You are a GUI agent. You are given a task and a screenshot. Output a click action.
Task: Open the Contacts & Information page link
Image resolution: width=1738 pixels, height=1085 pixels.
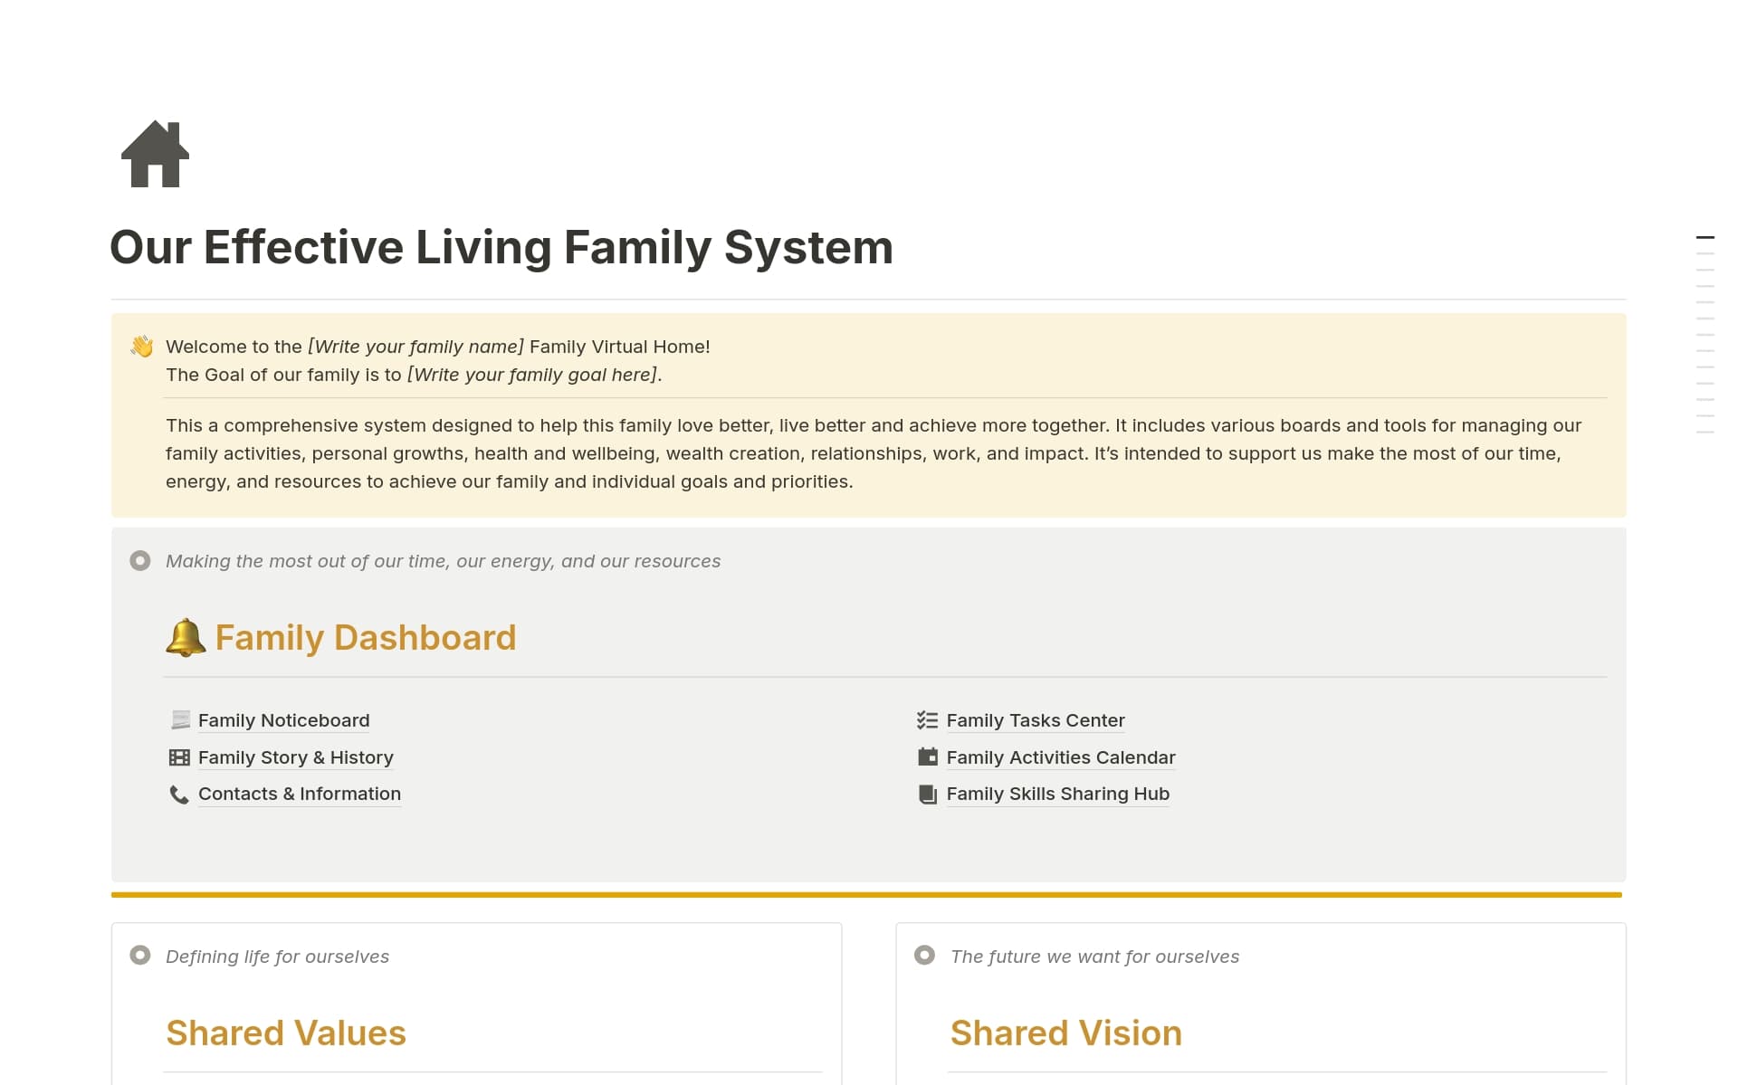(300, 794)
